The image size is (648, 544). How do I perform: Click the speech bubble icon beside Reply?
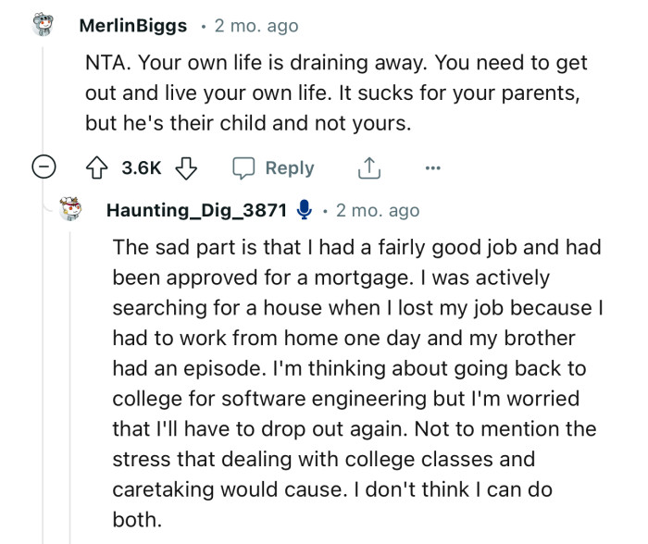tap(244, 167)
